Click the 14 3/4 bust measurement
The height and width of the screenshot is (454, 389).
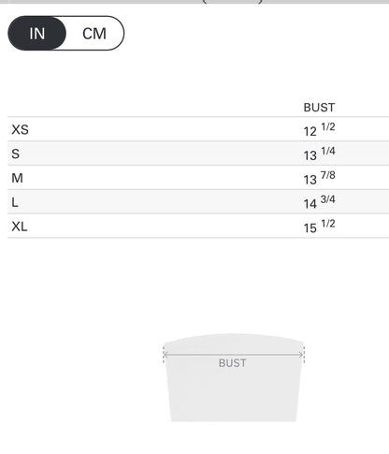(320, 202)
